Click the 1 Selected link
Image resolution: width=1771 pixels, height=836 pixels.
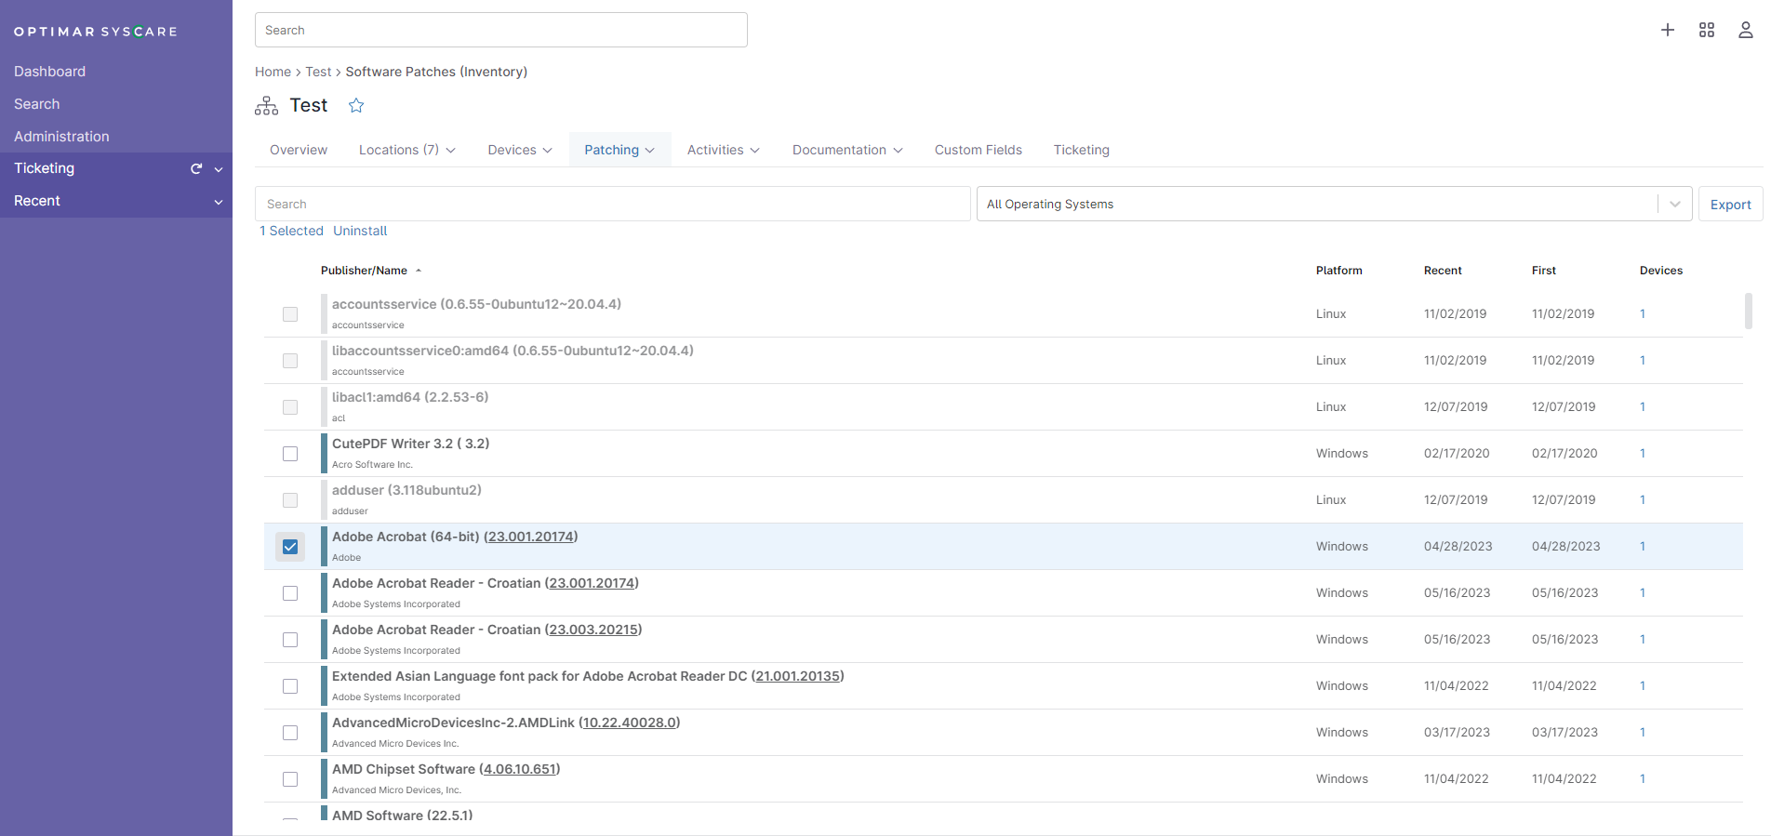(291, 231)
